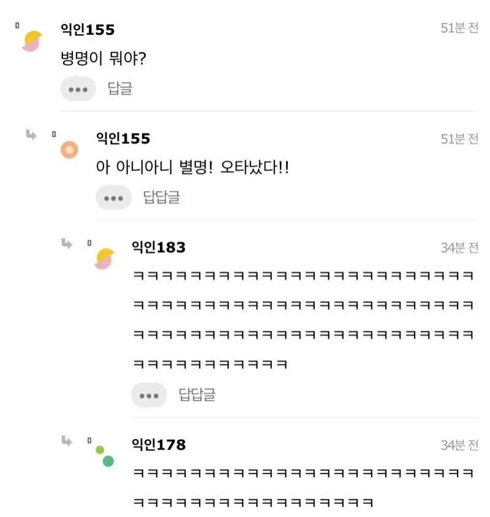Click the reply arrow icon beside 익인183
The image size is (490, 517).
[66, 244]
